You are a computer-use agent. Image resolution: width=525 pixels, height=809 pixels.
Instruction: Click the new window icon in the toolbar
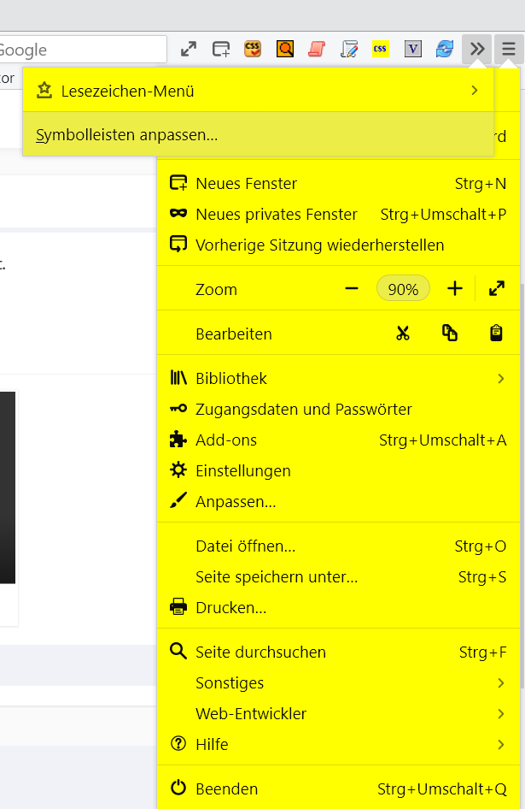pos(221,49)
